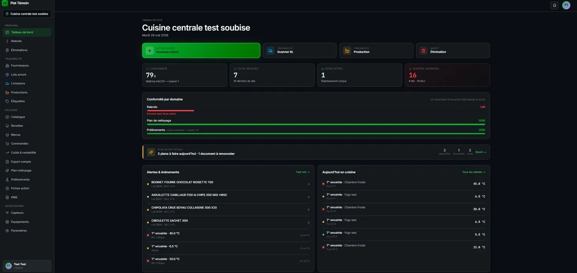Click the Élimination trash icon
577x273 pixels.
[424, 50]
